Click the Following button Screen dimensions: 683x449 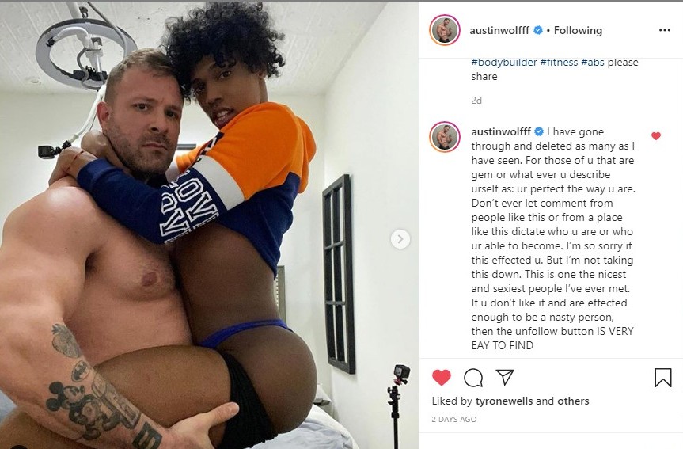coord(578,30)
